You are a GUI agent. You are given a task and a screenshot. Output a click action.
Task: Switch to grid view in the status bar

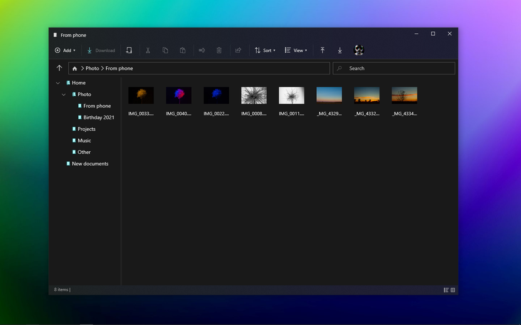point(453,290)
